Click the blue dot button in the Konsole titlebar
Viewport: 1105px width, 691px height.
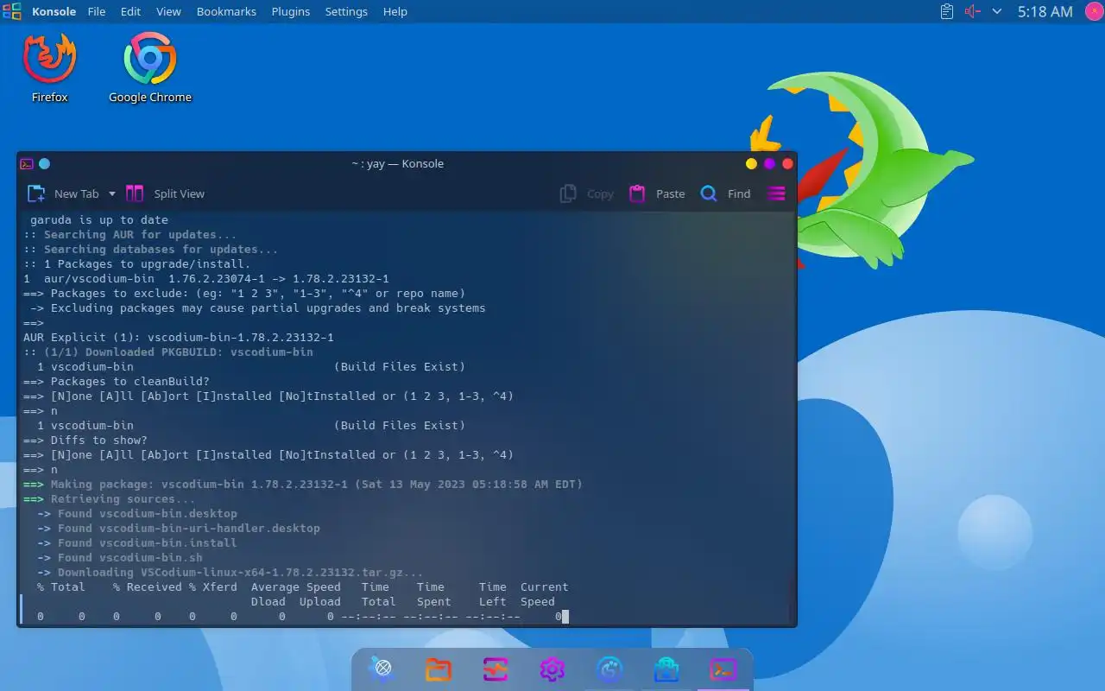(45, 163)
